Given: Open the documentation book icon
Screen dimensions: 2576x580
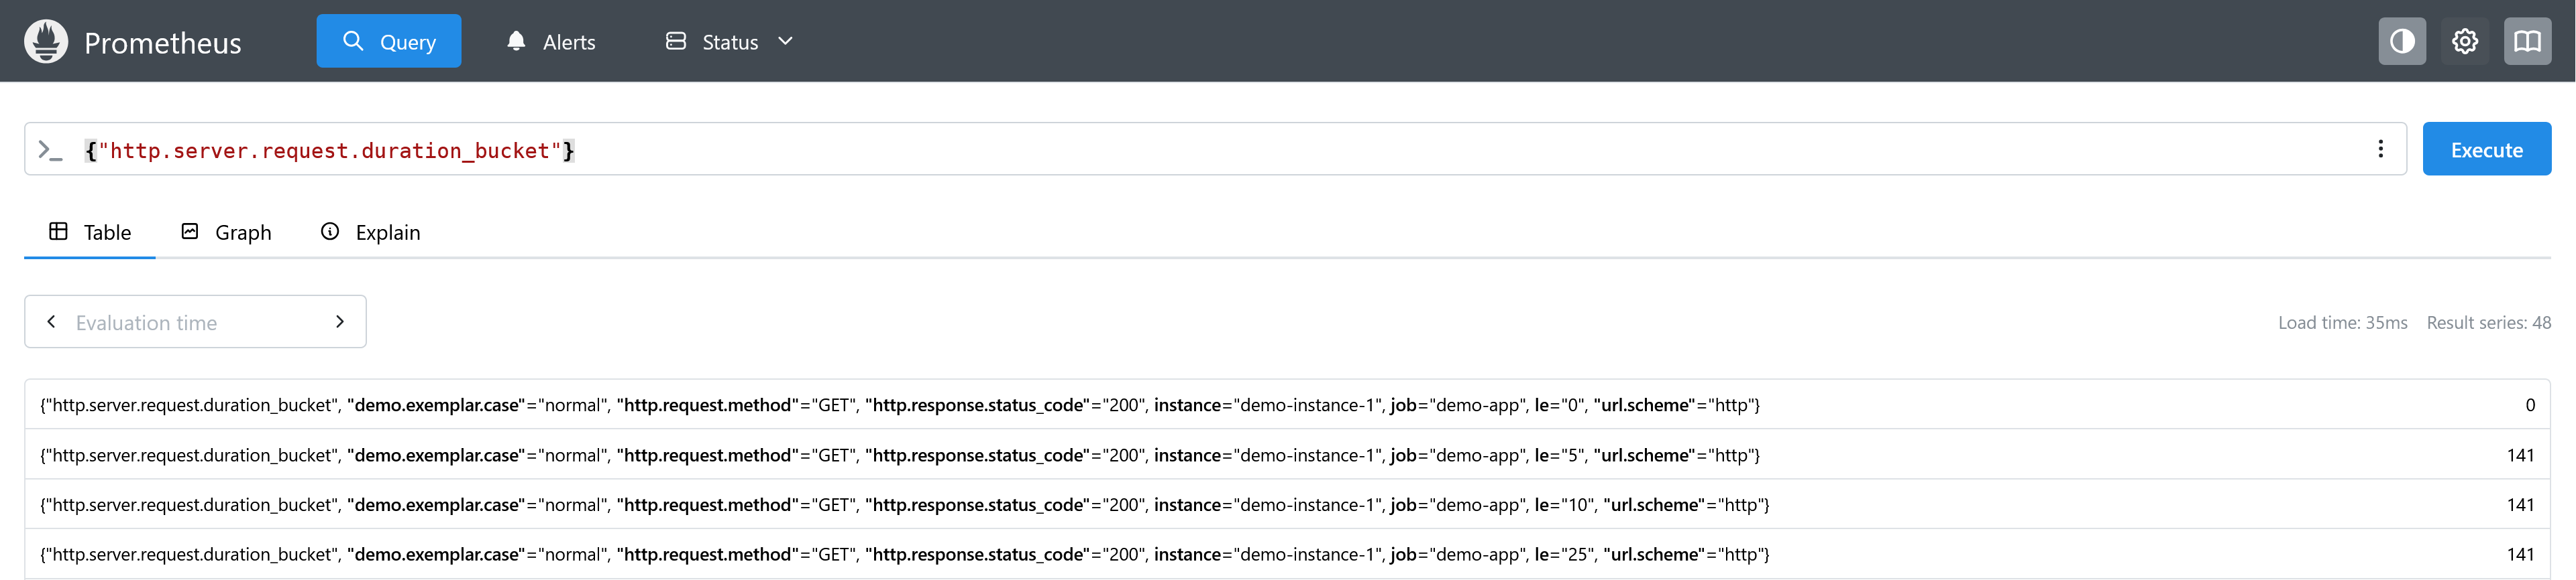Looking at the screenshot, I should point(2527,41).
